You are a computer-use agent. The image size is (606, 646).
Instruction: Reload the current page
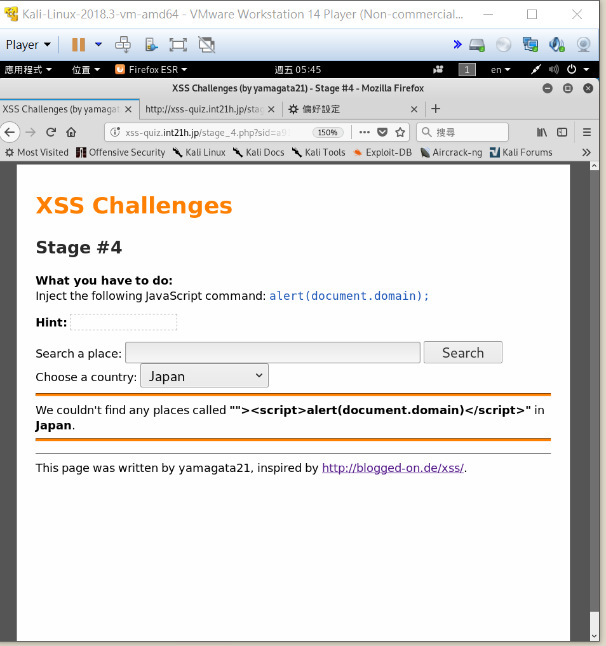click(x=51, y=132)
